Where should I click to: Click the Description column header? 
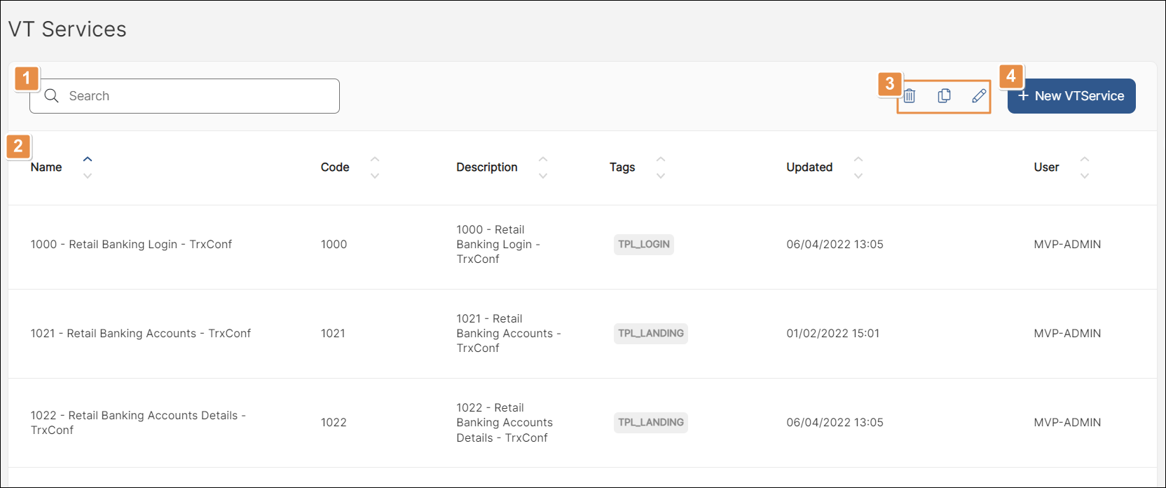point(487,168)
